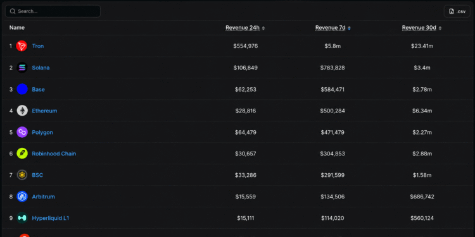Click the Hyperliquid L1 logo icon
This screenshot has width=475, height=237.
click(22, 218)
